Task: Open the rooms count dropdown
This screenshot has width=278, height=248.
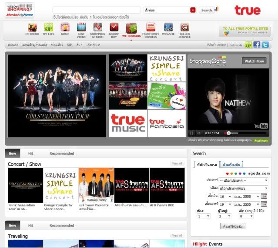Action: pyautogui.click(x=204, y=216)
